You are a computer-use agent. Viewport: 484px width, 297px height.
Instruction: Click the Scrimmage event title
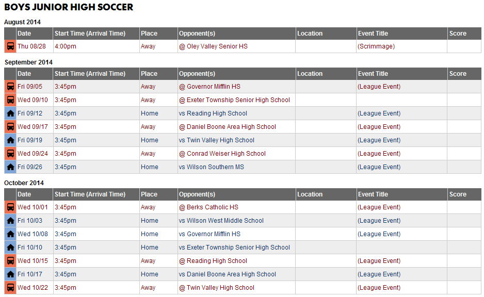376,46
